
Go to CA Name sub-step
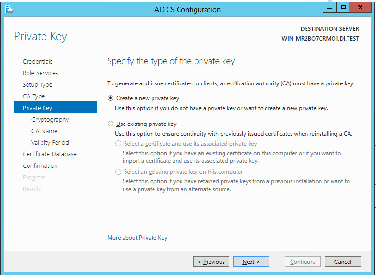pos(44,131)
